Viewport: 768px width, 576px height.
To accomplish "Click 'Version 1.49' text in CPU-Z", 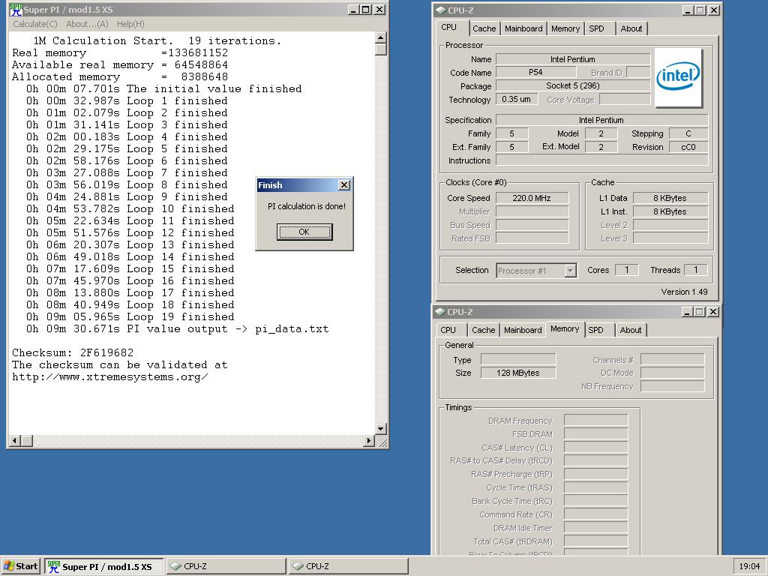I will pyautogui.click(x=684, y=292).
